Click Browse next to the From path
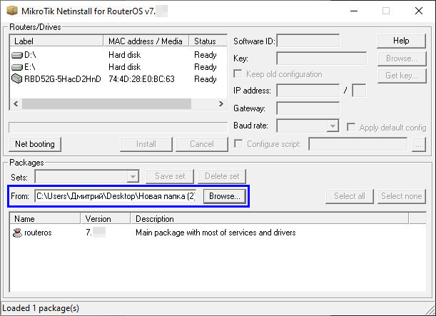The height and width of the screenshot is (316, 436). tap(225, 195)
